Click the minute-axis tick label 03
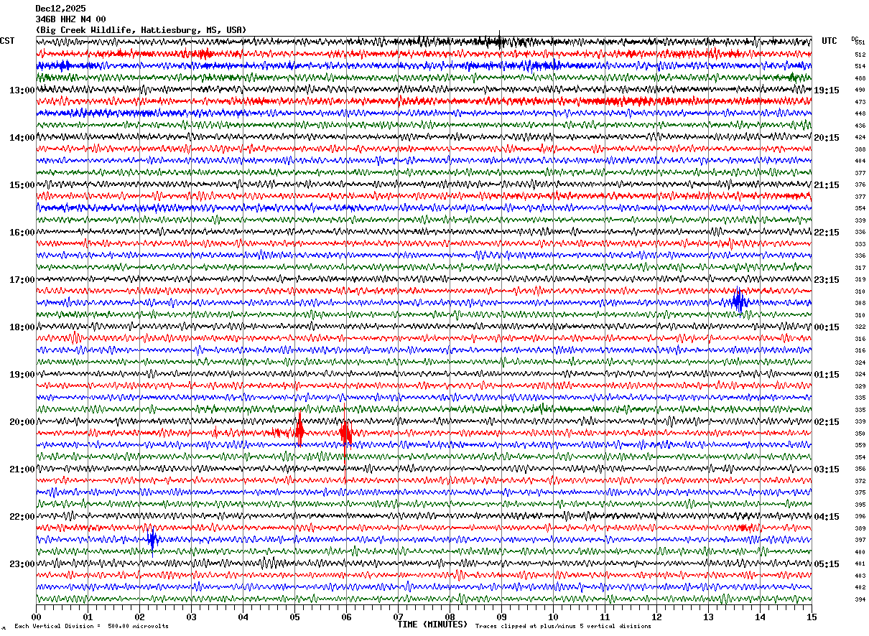This screenshot has height=636, width=869. pos(191,617)
